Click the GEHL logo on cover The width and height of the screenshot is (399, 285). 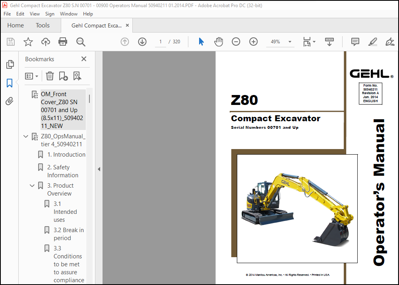[x=372, y=74]
